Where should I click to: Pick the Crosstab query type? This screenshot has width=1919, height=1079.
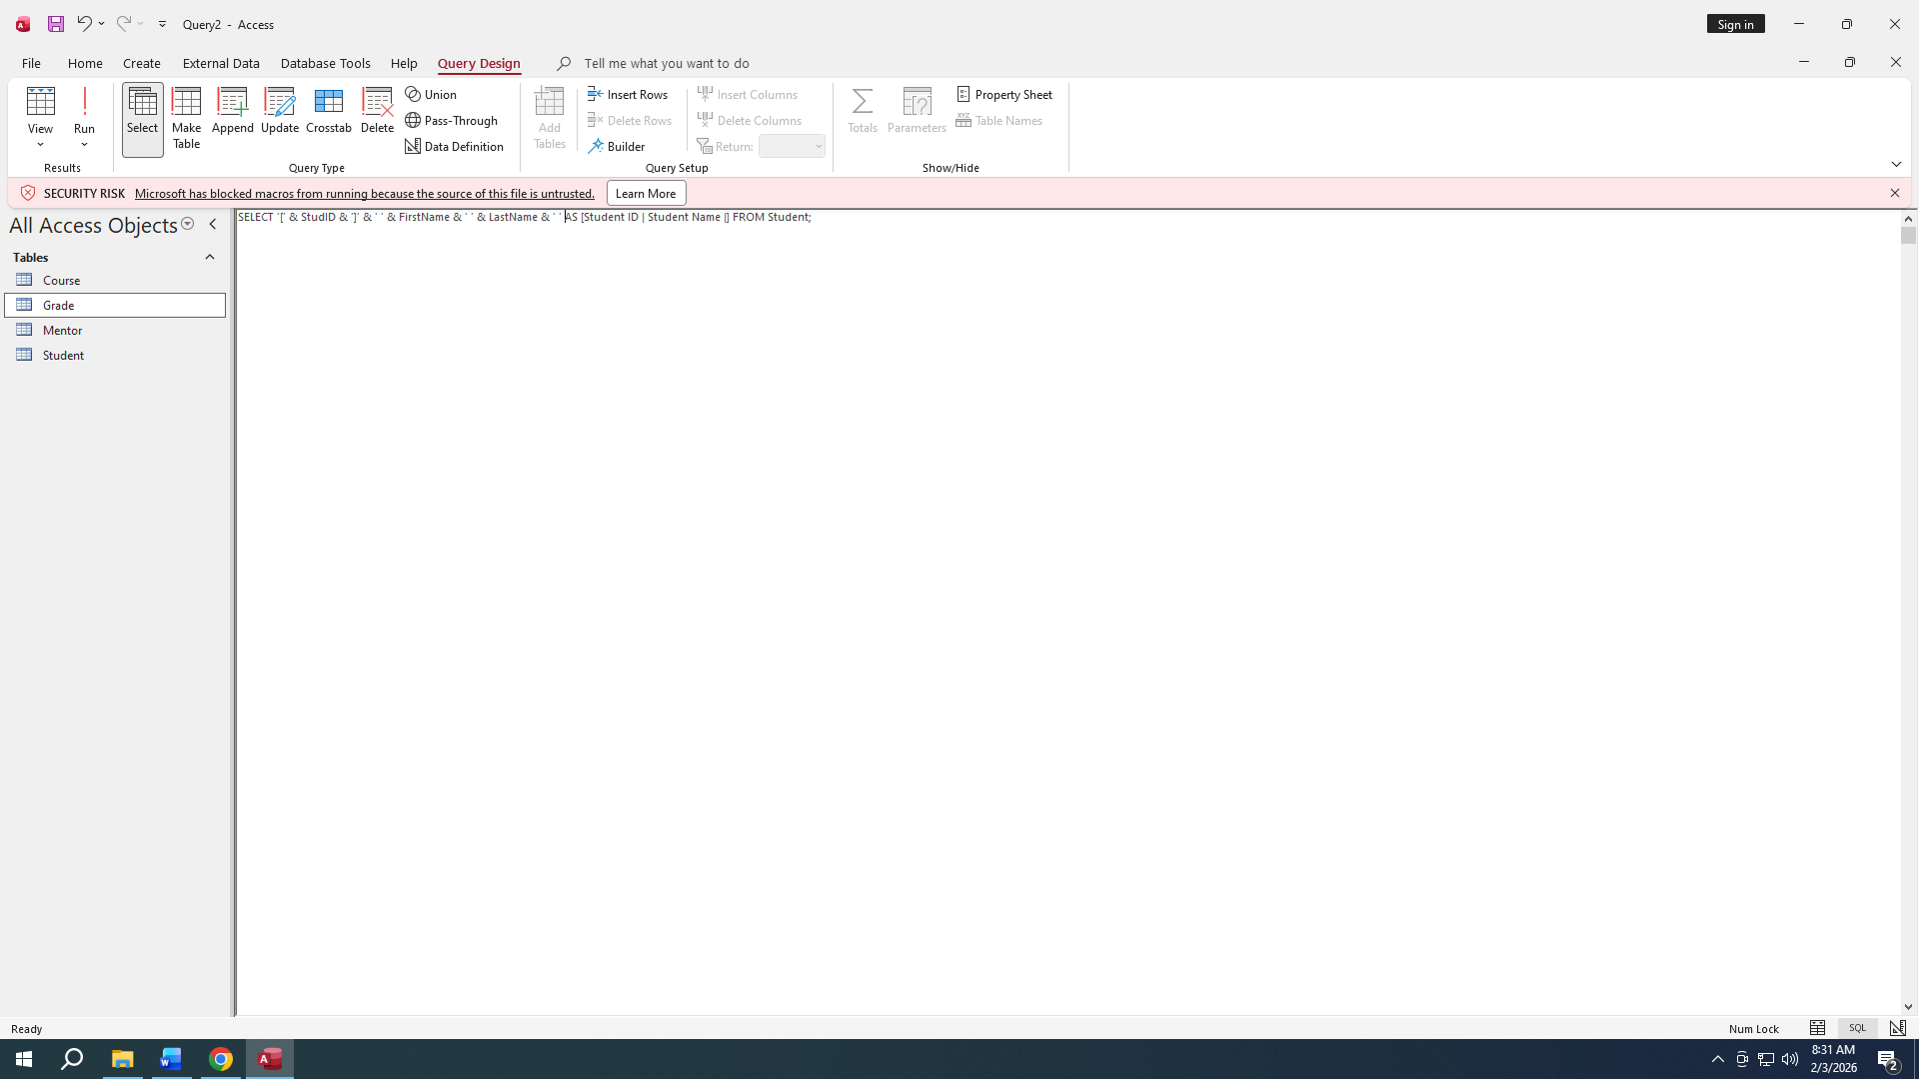pyautogui.click(x=328, y=110)
